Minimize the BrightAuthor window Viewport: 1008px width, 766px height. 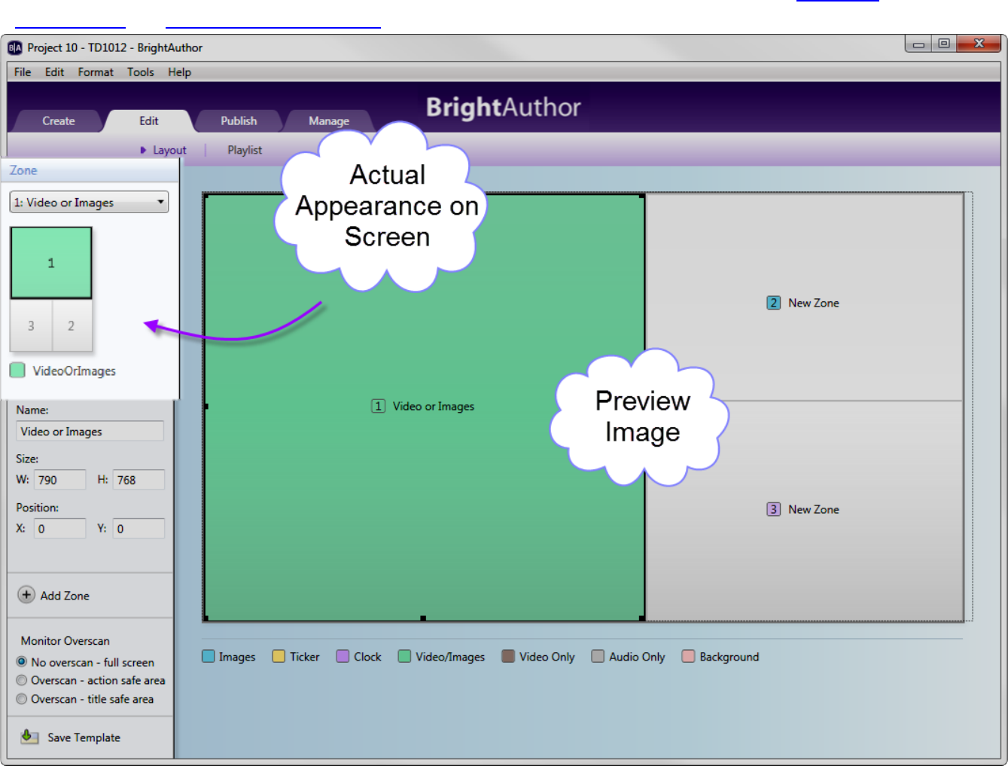(918, 44)
